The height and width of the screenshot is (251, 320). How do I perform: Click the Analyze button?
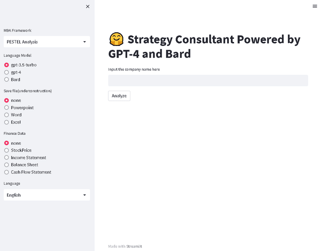[119, 96]
